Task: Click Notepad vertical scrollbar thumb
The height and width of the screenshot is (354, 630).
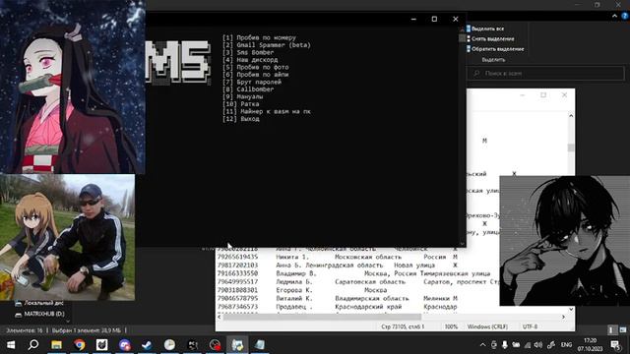Action: tap(571, 147)
